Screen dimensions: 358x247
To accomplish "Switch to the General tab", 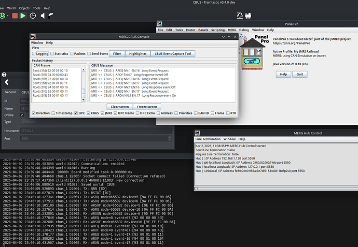I will click(x=10, y=92).
